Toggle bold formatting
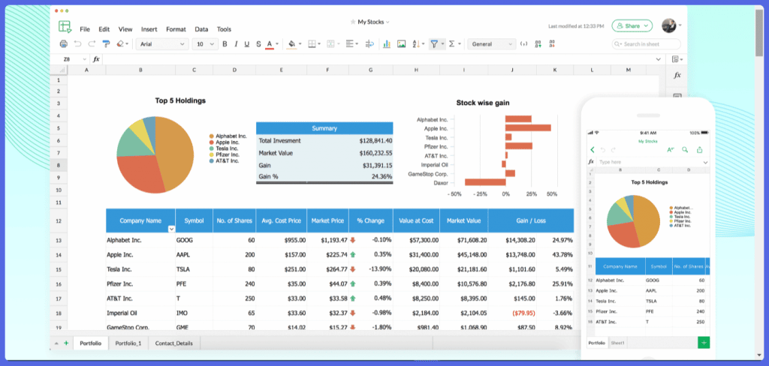The width and height of the screenshot is (769, 366). tap(225, 44)
